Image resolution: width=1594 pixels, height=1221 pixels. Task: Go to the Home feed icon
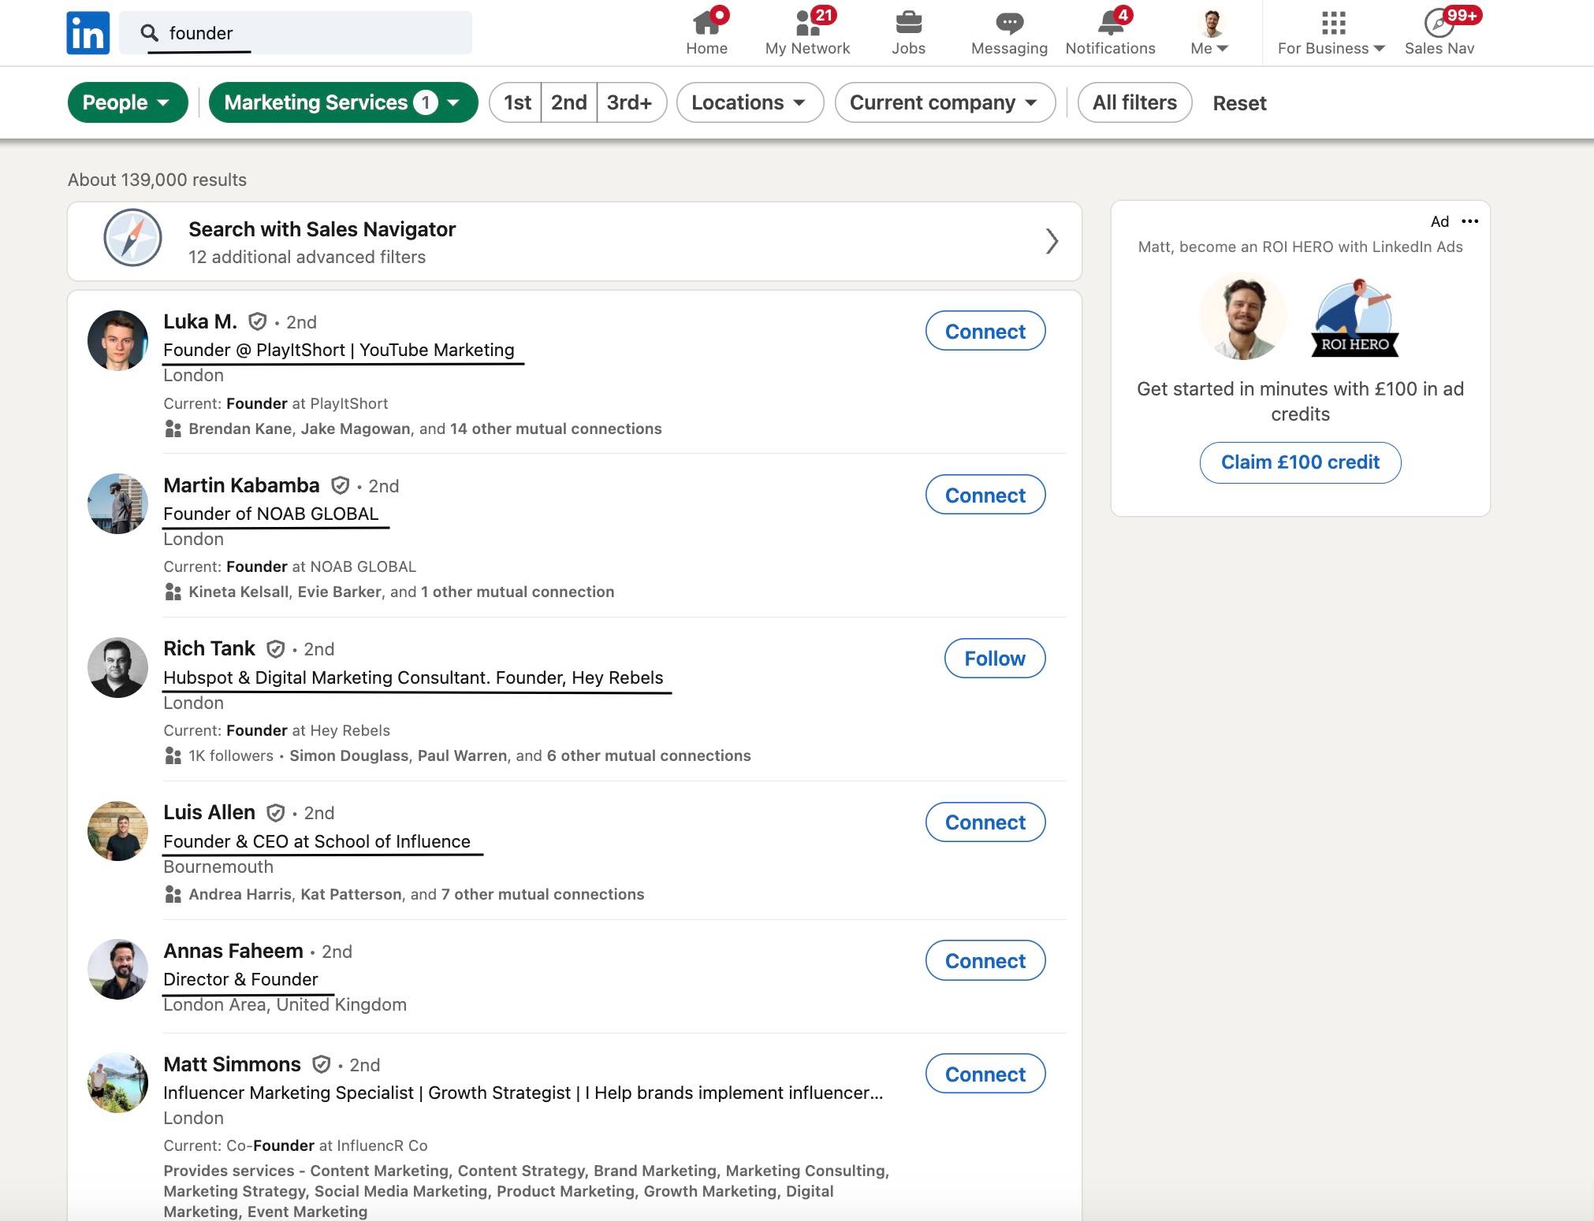coord(706,23)
